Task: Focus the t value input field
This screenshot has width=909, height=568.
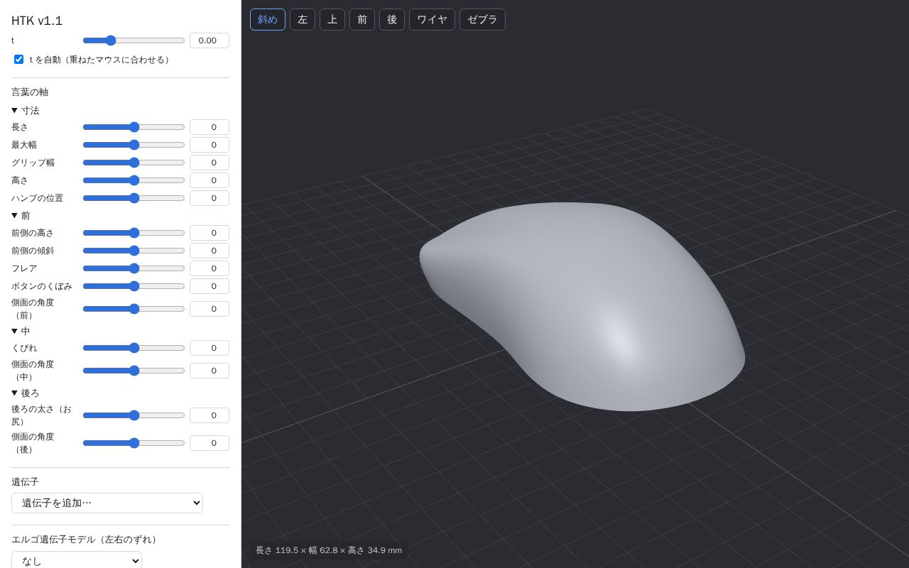Action: point(209,40)
